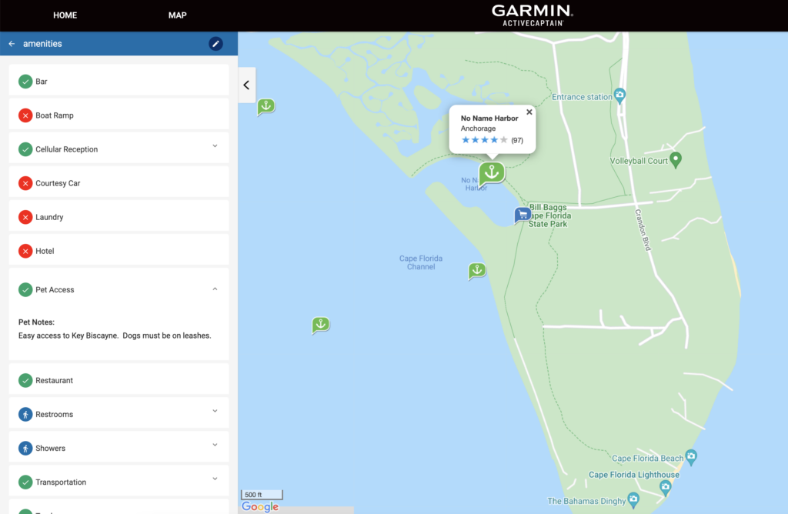Image resolution: width=788 pixels, height=514 pixels.
Task: Expand the Cellular Reception details
Action: click(215, 146)
